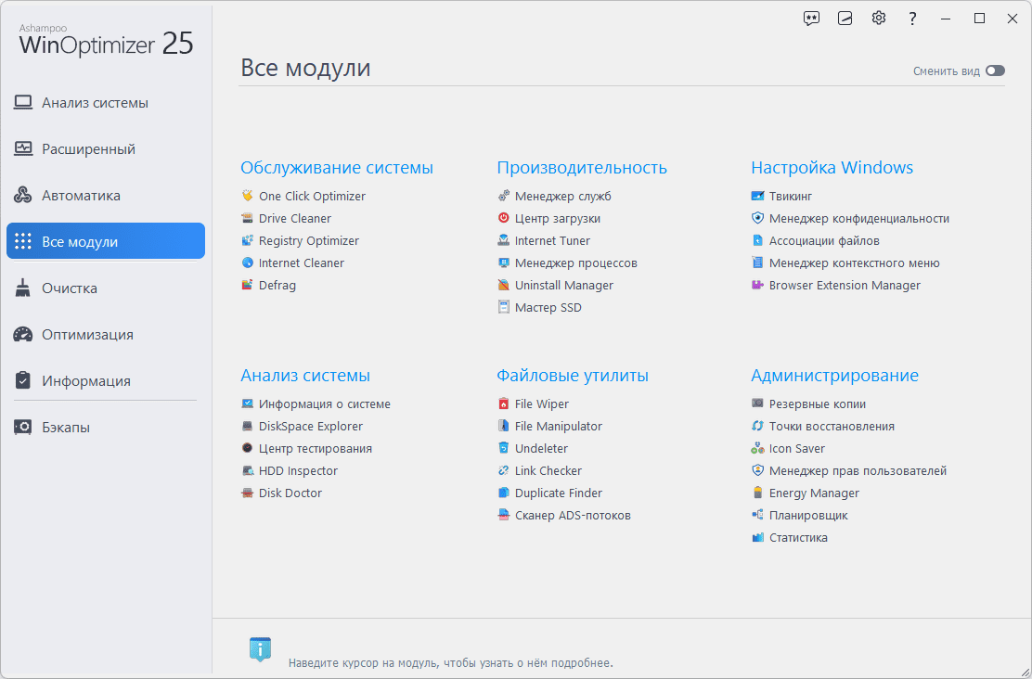Click the One Click Optimizer module icon
Screen dimensions: 1032x679
click(x=247, y=196)
